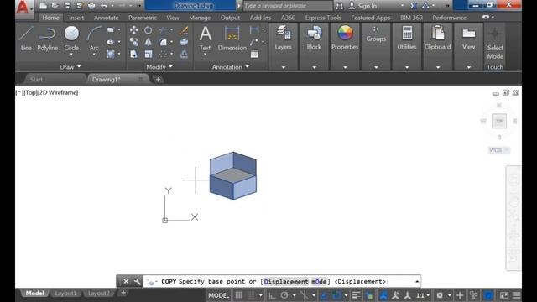Click the Mirror tool in Modify panel
This screenshot has width=537, height=302.
click(148, 42)
